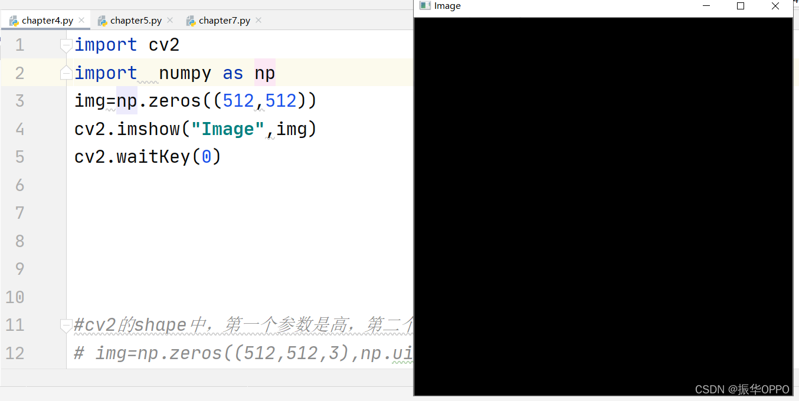Click the Python icon on chapter5.py tab

[101, 19]
